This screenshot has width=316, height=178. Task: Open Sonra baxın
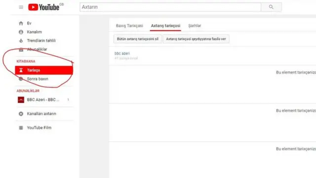[x=38, y=79]
